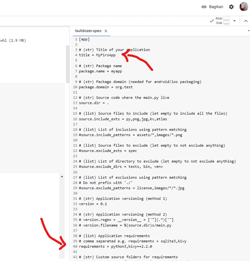Viewport: 250px width, 261px height.
Task: Click the notebook vertical scrollbar thumb
Action: click(x=67, y=56)
